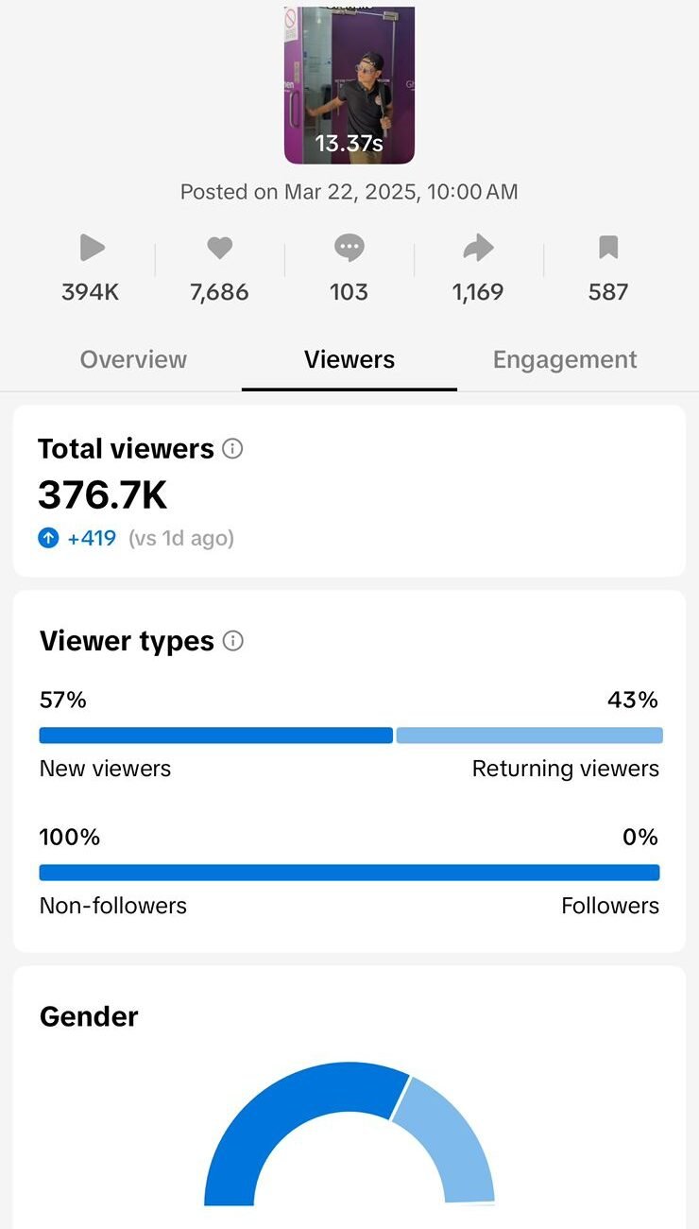Tap the comments speech bubble icon
This screenshot has height=1229, width=699.
(349, 249)
